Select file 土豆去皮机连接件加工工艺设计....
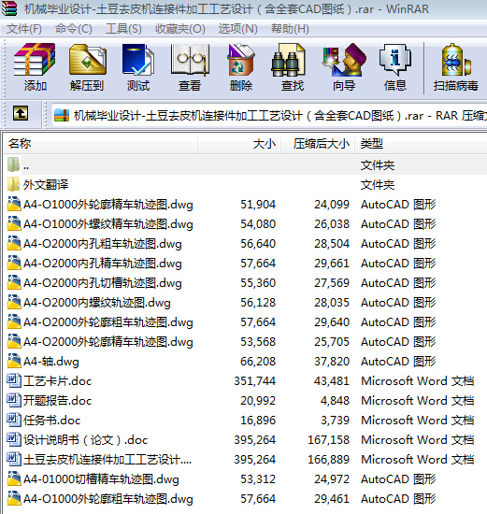The height and width of the screenshot is (514, 487). 107,460
